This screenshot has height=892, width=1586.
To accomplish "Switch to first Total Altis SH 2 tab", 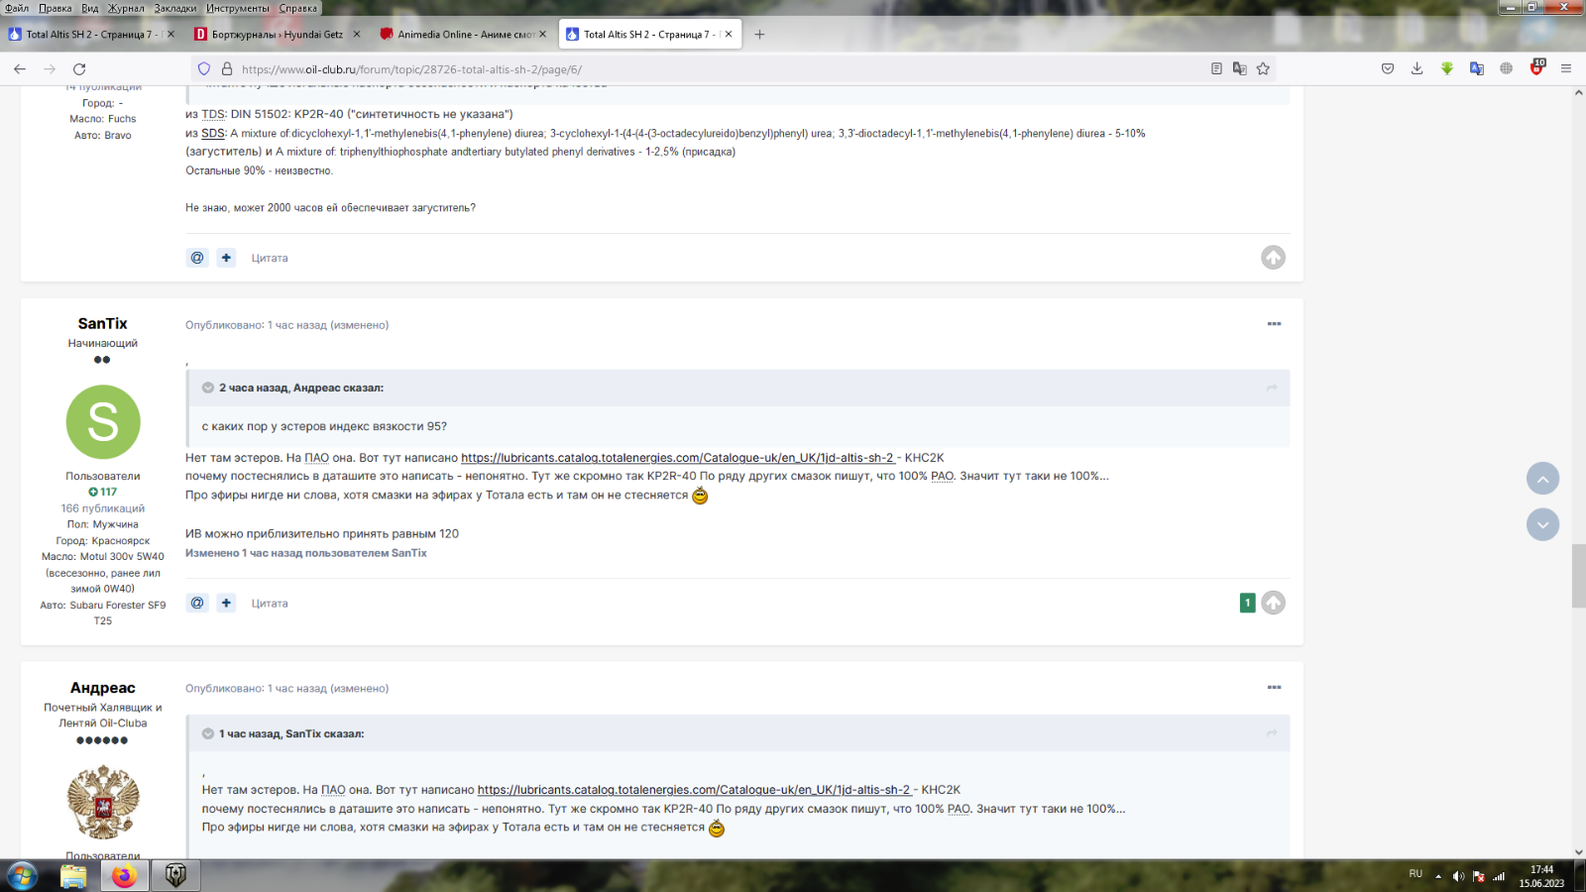I will pyautogui.click(x=91, y=34).
